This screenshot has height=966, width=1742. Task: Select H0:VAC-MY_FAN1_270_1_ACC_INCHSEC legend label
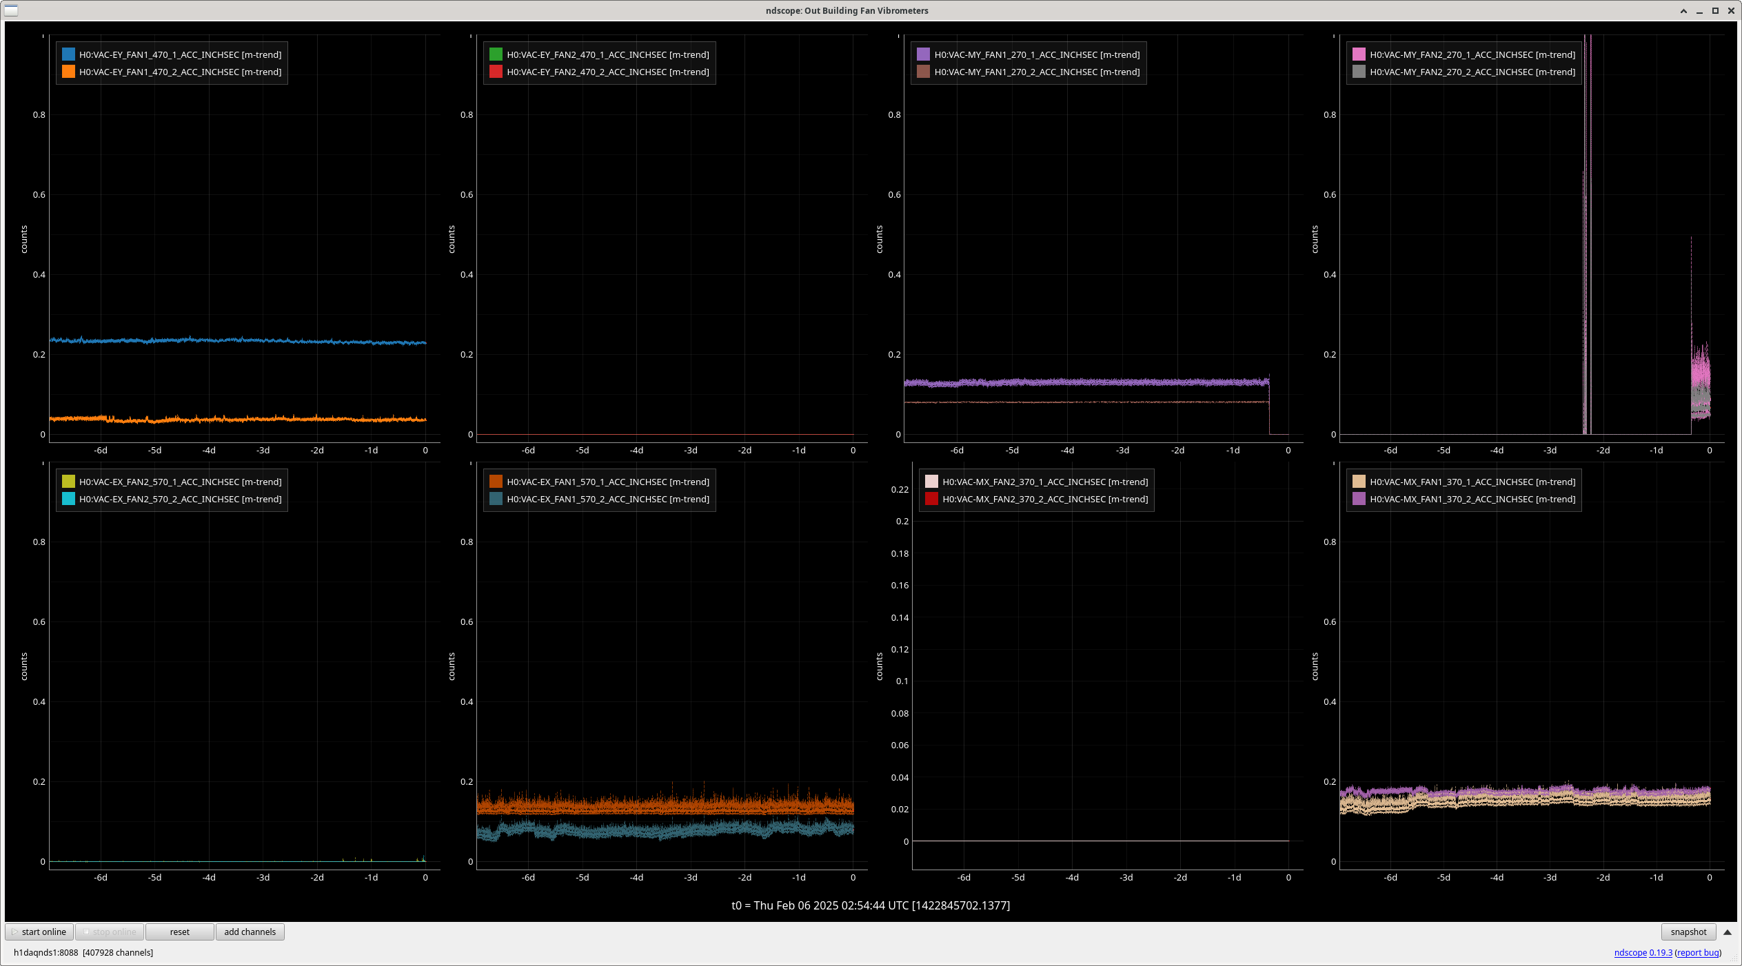(1037, 54)
